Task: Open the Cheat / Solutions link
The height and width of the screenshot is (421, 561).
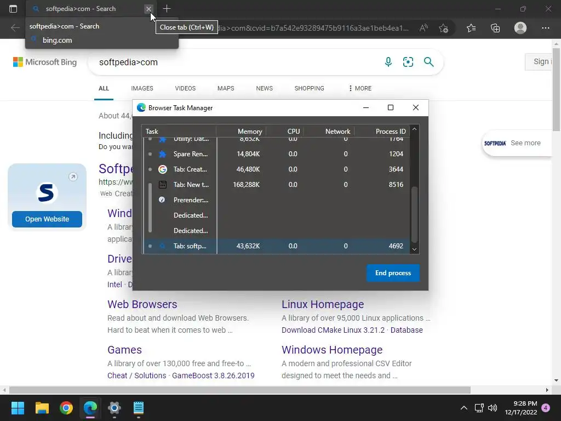Action: click(x=136, y=376)
